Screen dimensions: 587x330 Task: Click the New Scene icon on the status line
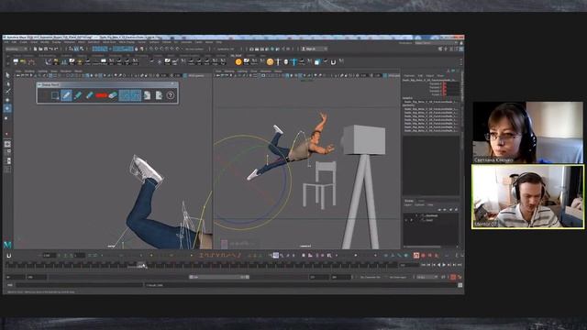(x=35, y=49)
